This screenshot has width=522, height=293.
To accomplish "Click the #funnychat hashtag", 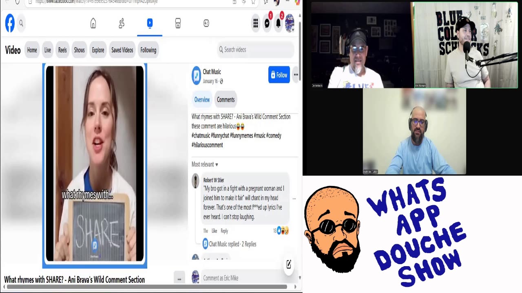I will [220, 136].
